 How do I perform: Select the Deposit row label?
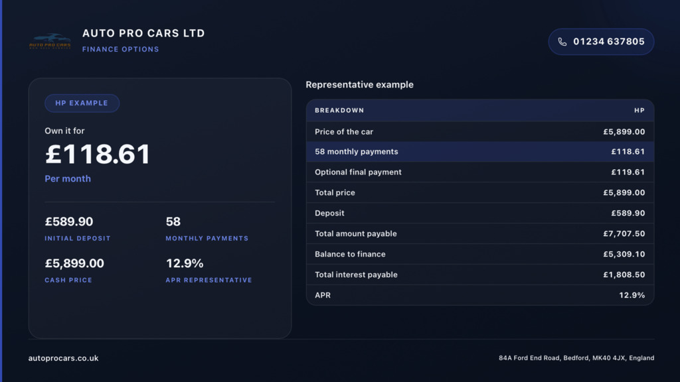[x=329, y=213]
